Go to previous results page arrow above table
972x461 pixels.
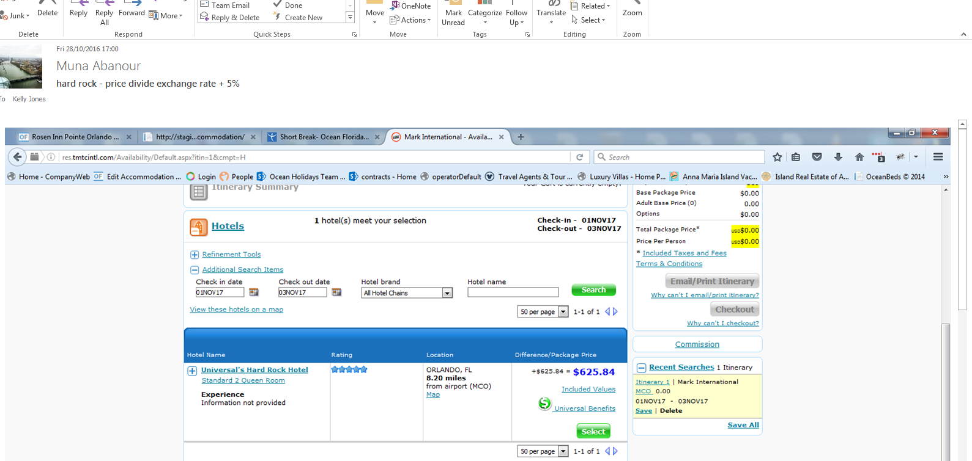607,311
